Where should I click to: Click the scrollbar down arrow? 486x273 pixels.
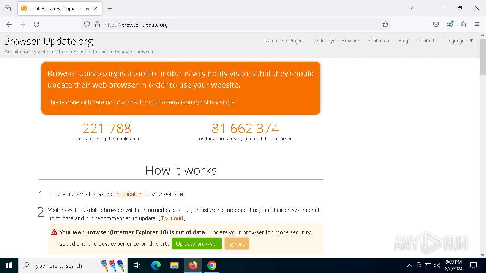483,255
